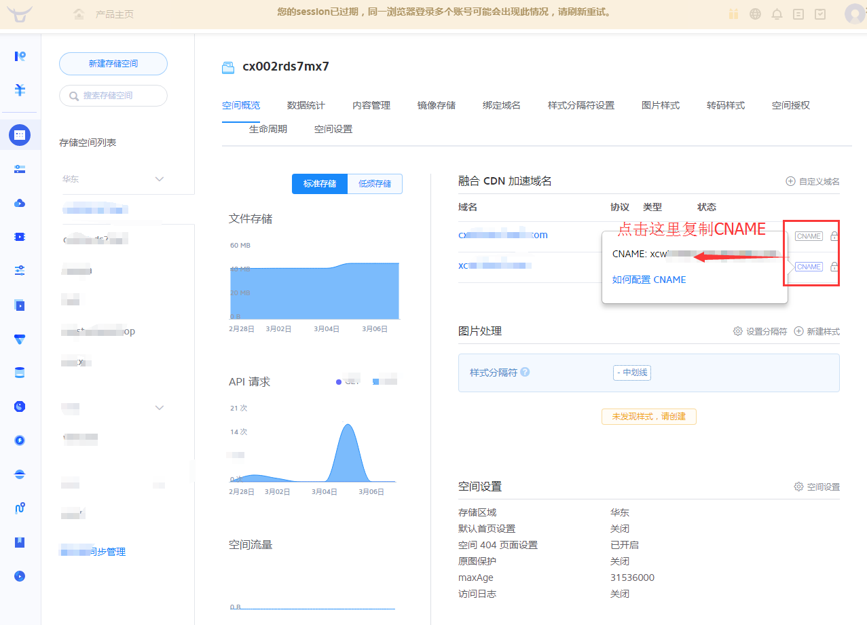Expand the second region chevron in list
Viewport: 867px width, 625px height.
[x=160, y=408]
